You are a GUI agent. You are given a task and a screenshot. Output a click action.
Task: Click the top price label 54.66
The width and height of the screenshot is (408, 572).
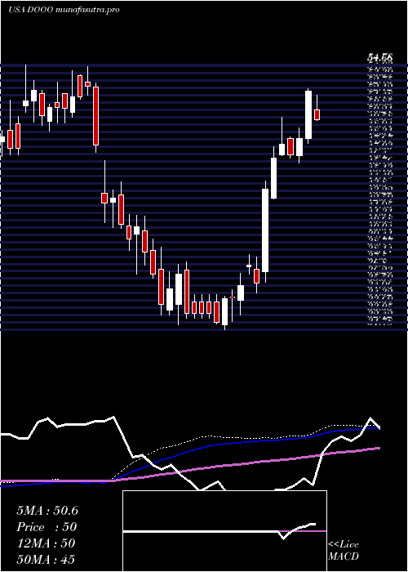379,57
